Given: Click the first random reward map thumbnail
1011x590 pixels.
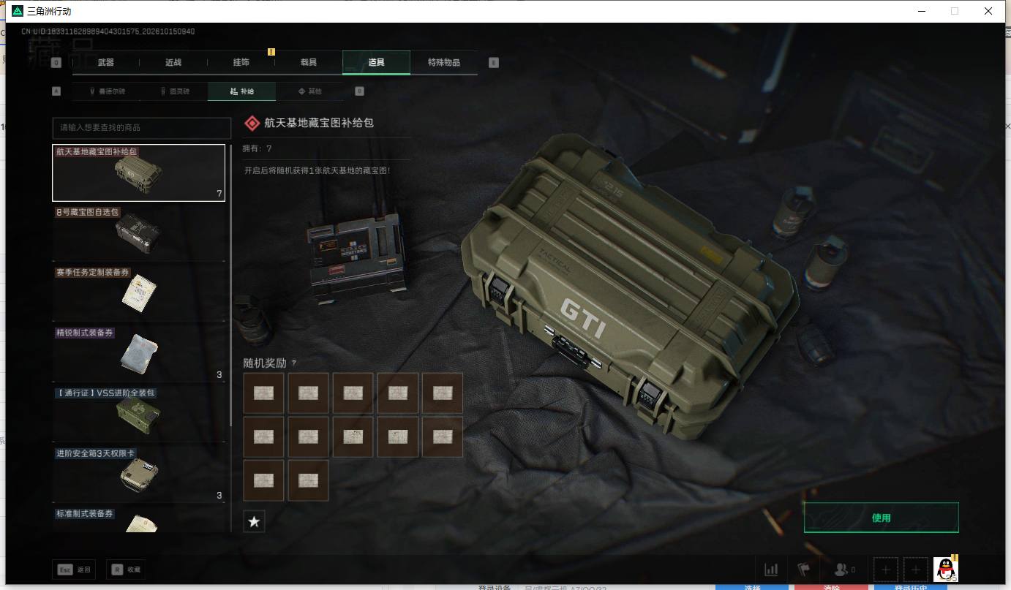Looking at the screenshot, I should click(x=263, y=393).
